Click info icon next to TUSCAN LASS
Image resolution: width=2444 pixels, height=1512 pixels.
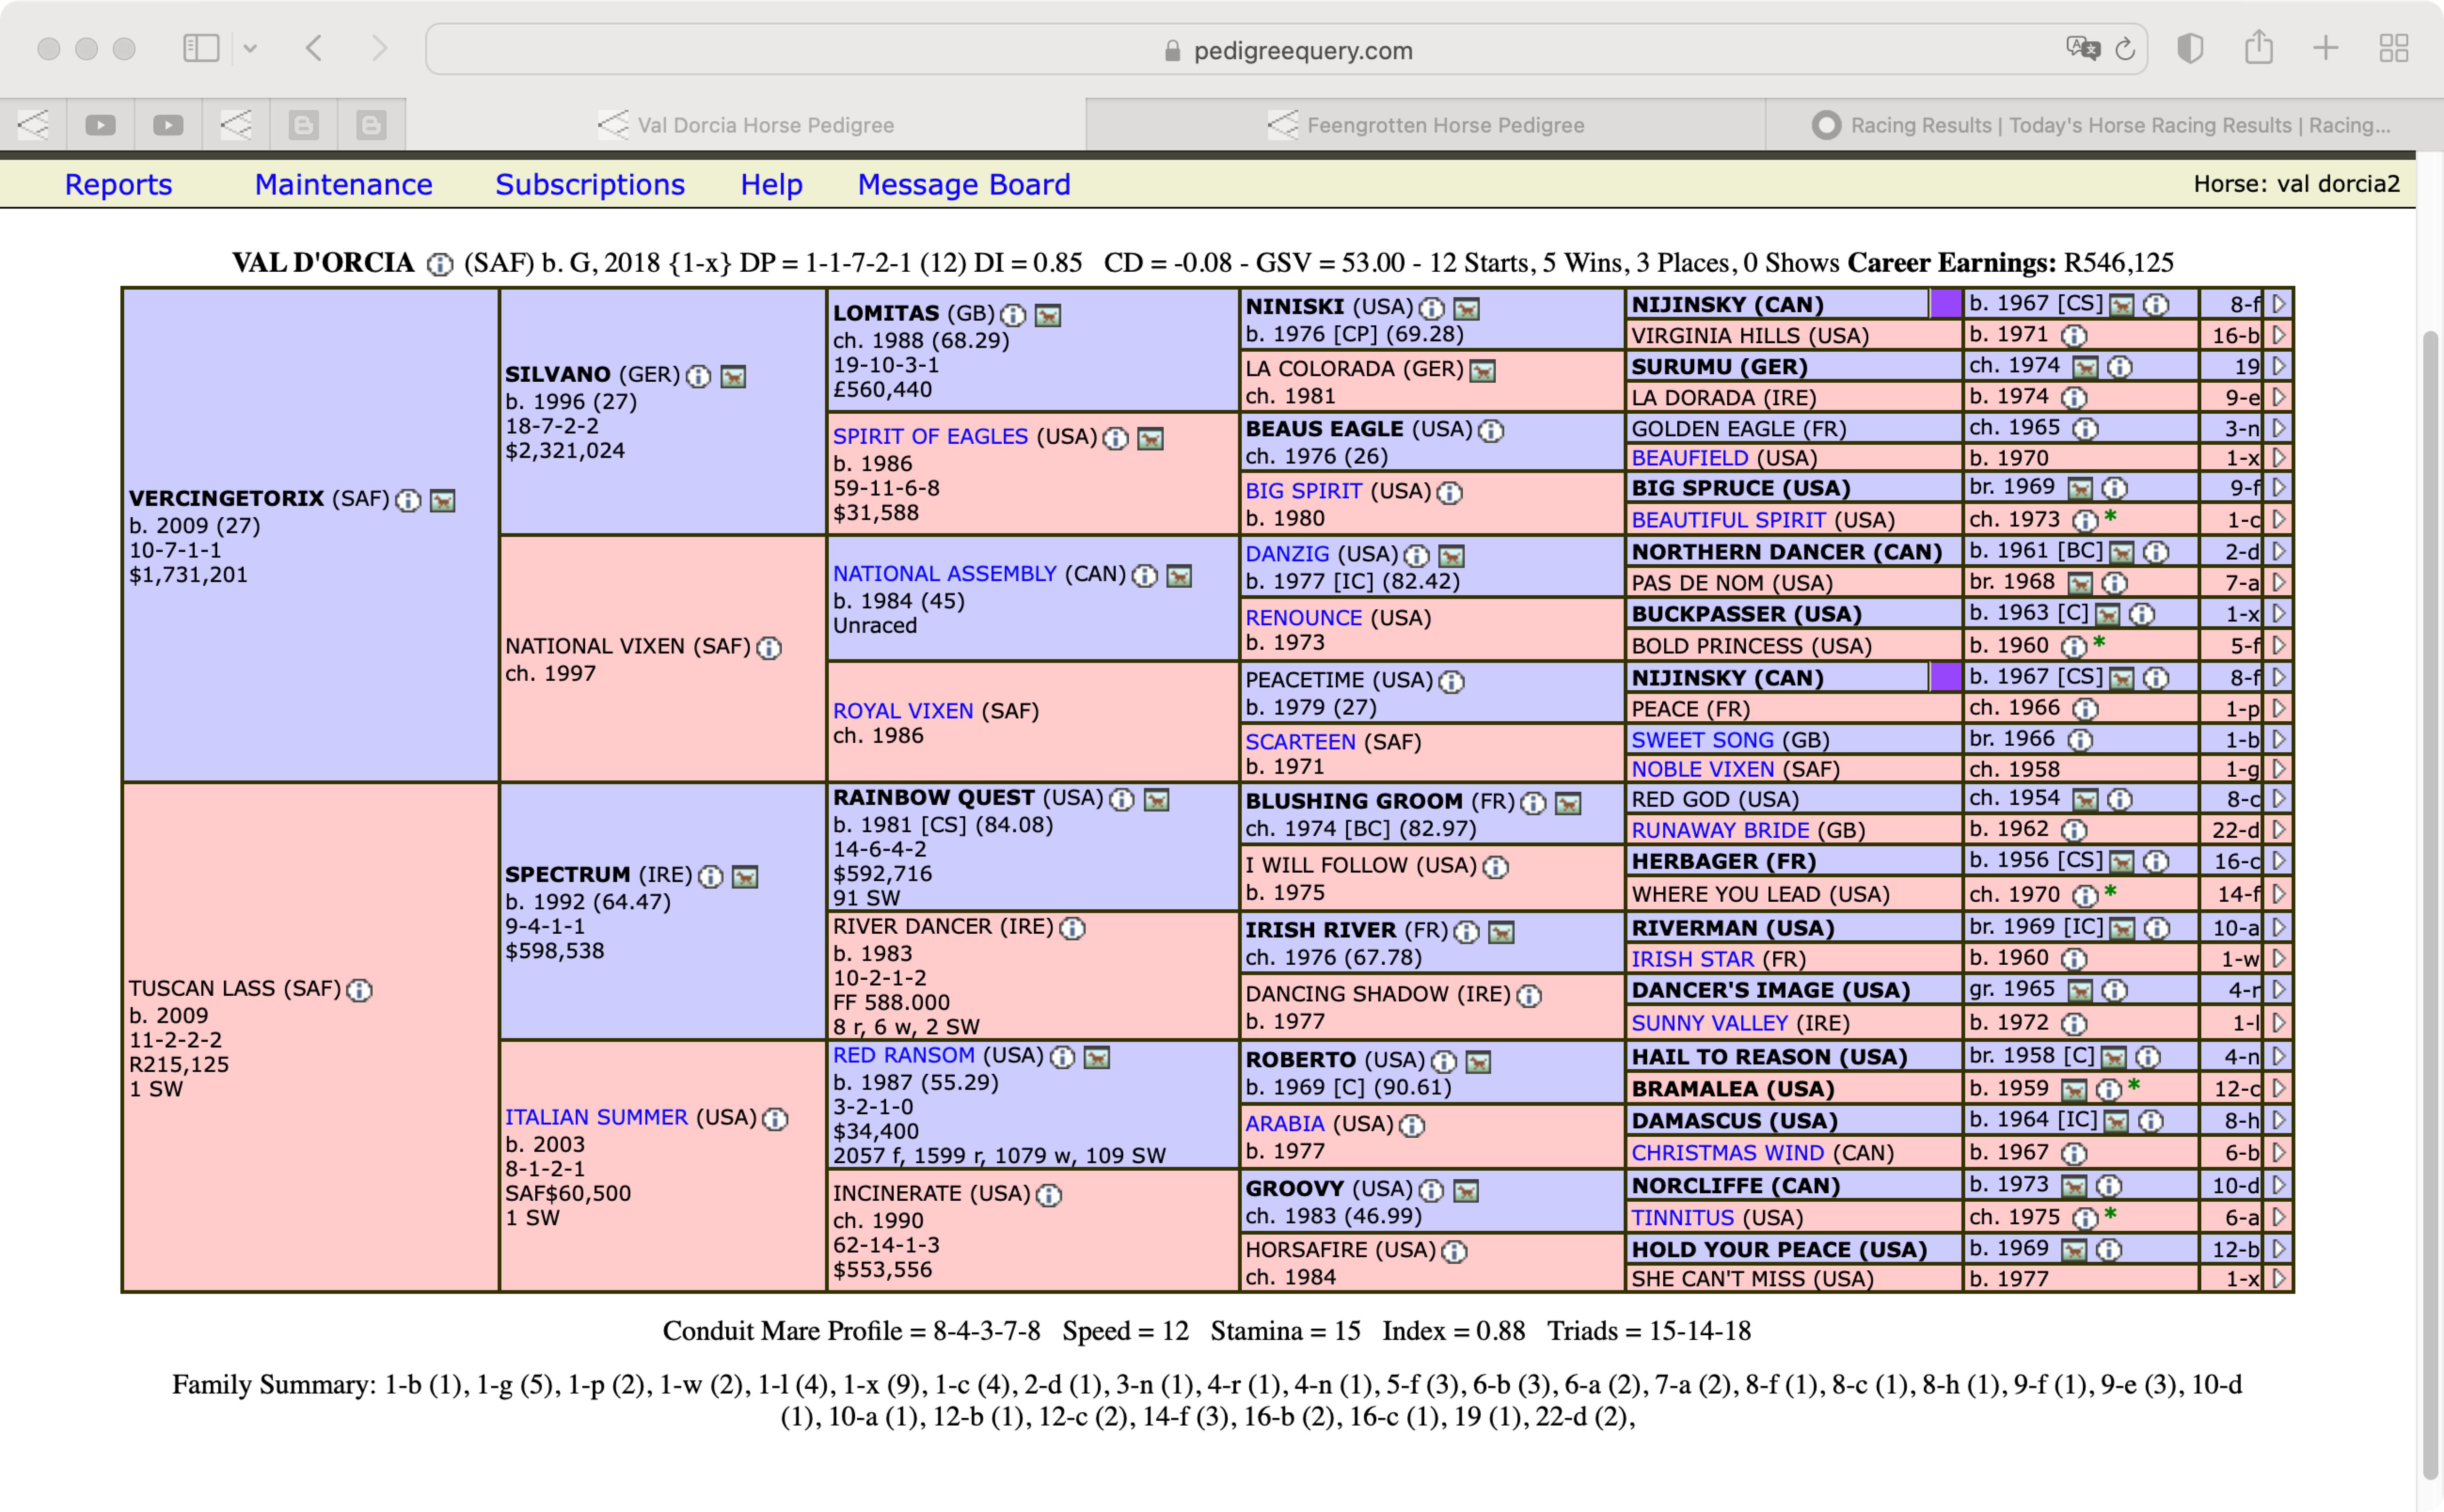[x=359, y=990]
